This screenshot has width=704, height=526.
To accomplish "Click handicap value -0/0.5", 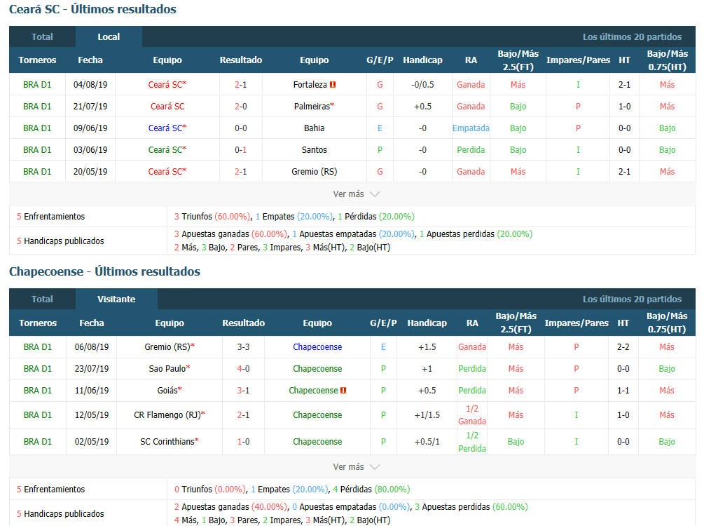I will coord(422,85).
